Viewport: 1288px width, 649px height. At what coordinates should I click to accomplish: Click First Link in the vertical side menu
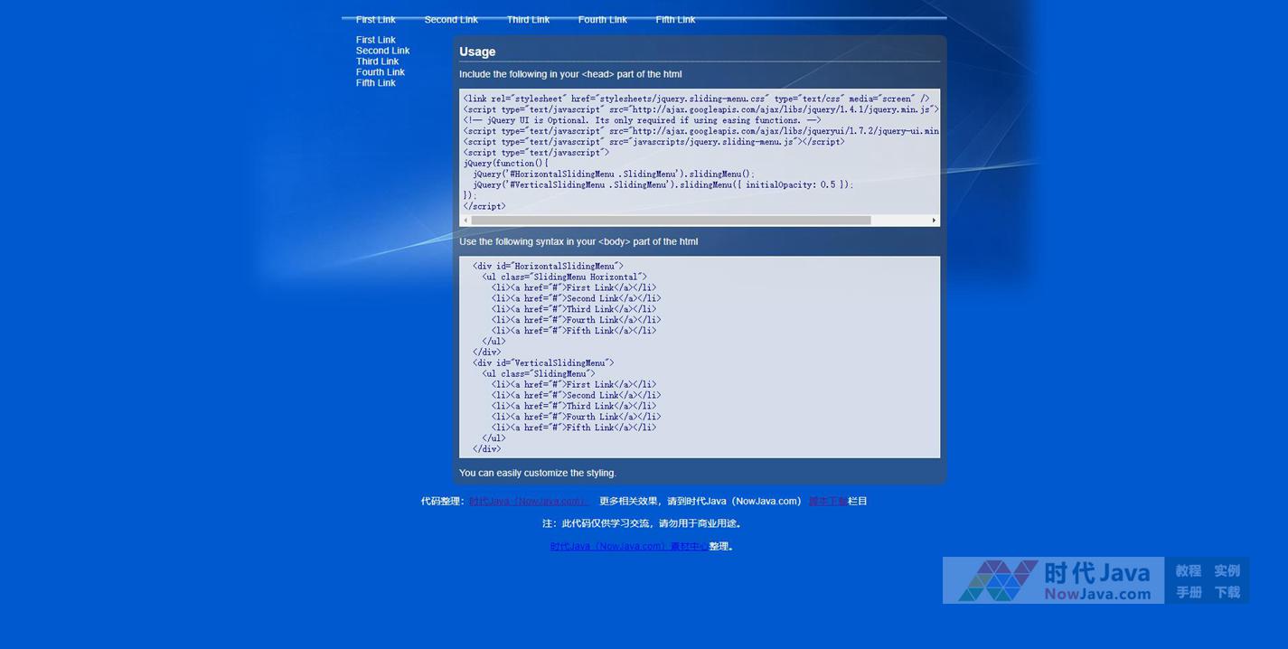coord(375,40)
